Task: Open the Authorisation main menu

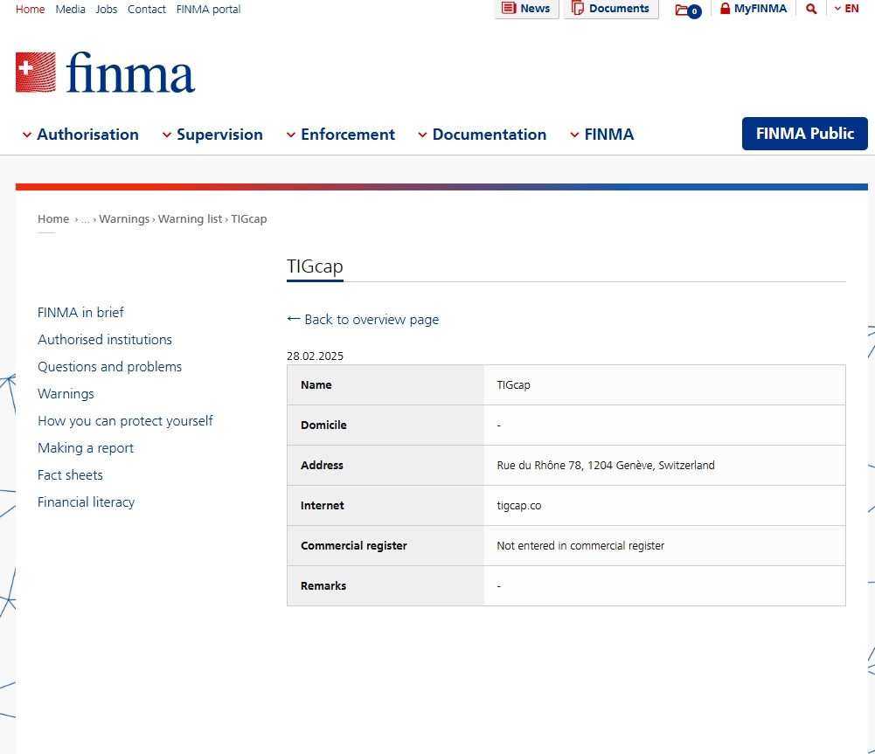Action: pos(87,135)
